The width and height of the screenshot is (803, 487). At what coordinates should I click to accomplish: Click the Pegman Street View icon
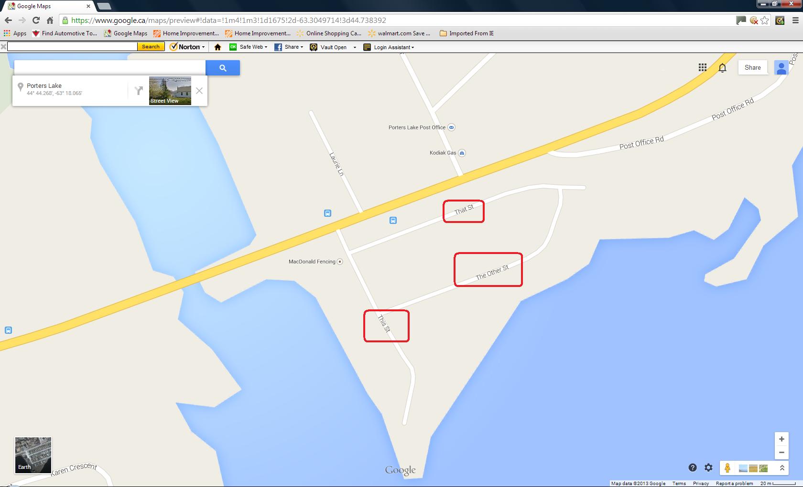[x=727, y=468]
